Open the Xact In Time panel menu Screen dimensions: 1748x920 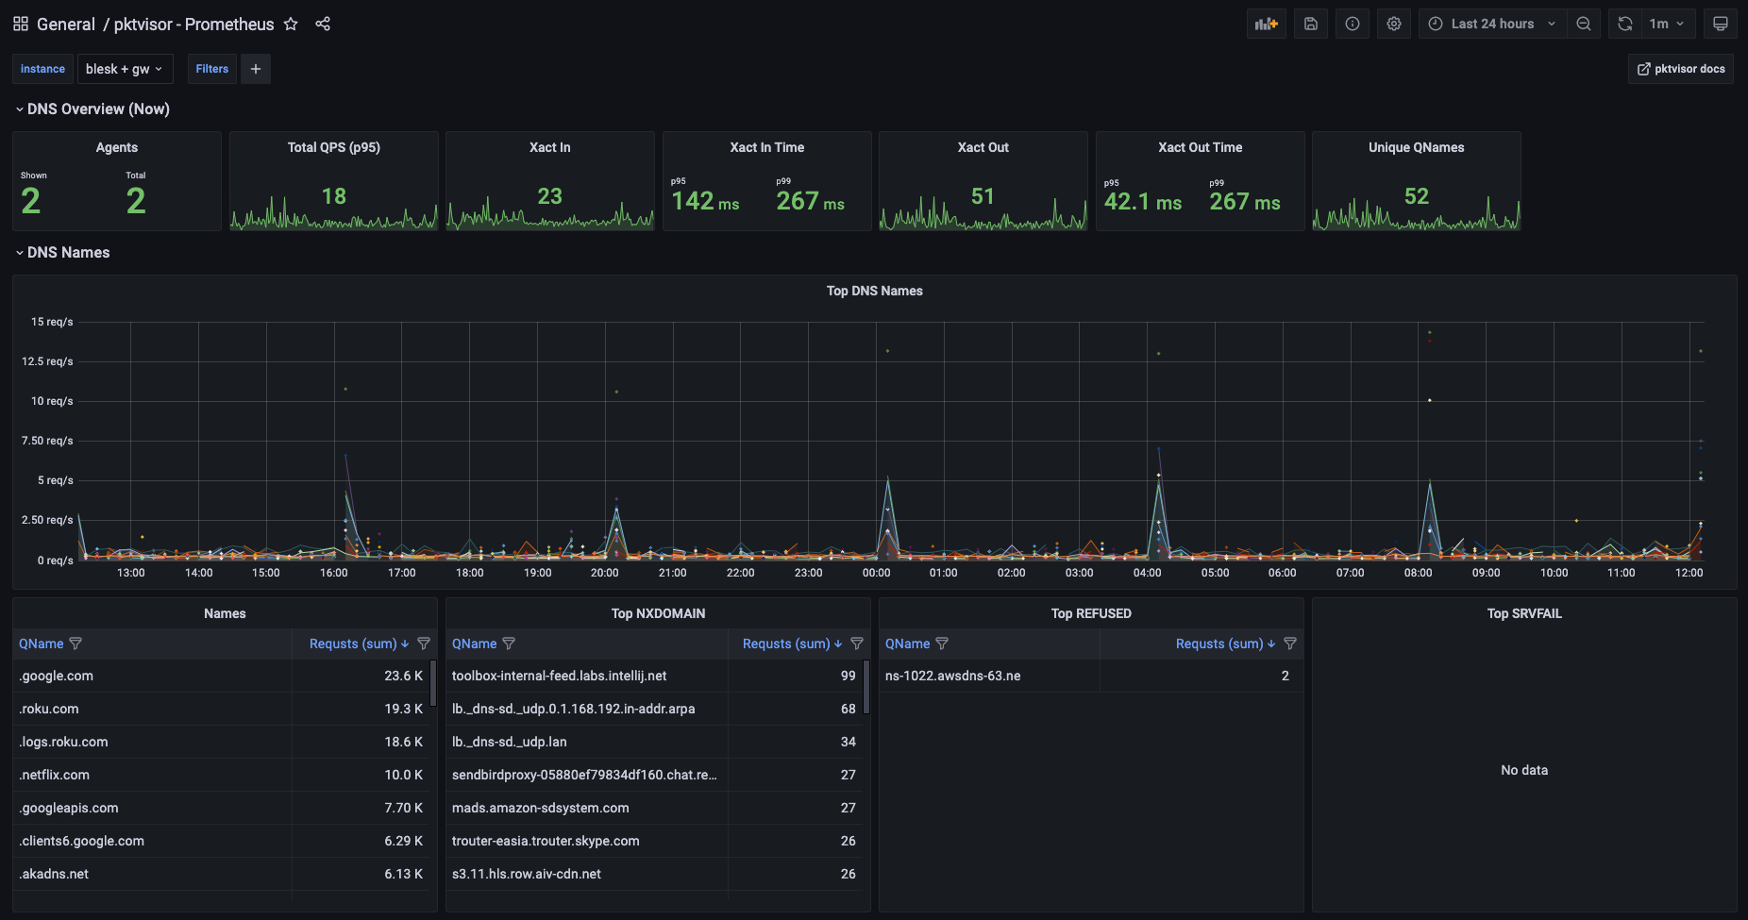coord(767,147)
